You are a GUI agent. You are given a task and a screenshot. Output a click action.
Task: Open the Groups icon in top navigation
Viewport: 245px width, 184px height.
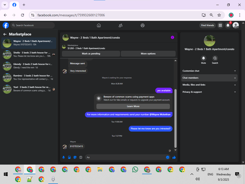point(143,26)
